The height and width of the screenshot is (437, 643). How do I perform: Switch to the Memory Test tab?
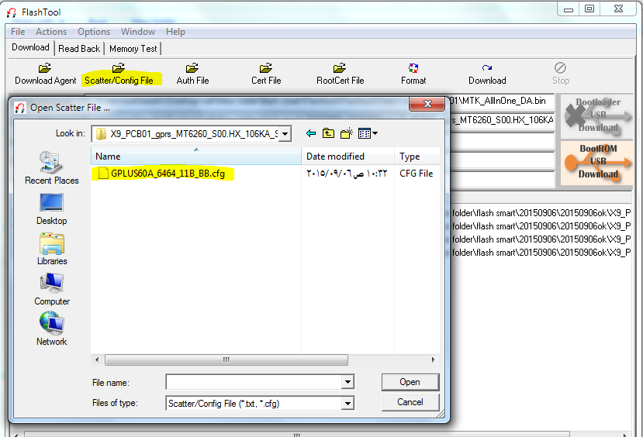point(133,49)
